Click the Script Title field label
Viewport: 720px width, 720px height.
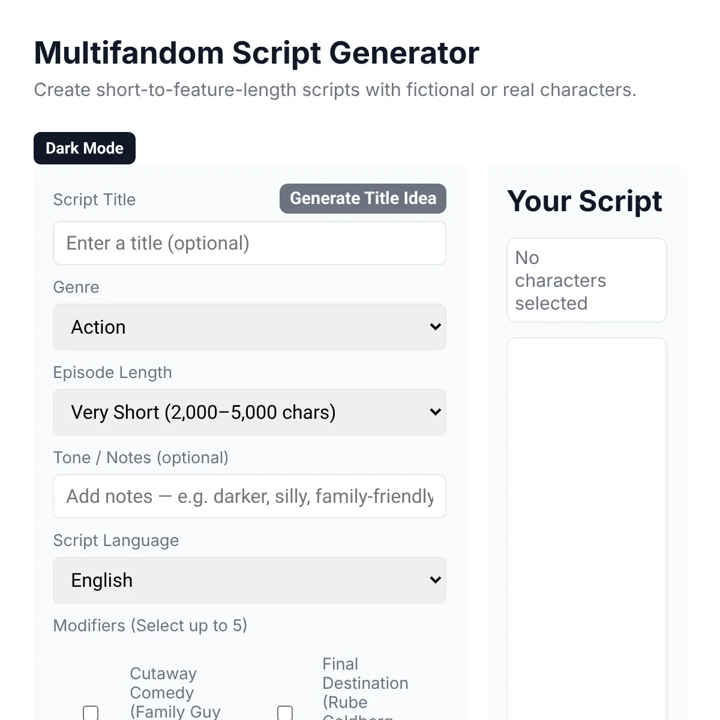[94, 200]
